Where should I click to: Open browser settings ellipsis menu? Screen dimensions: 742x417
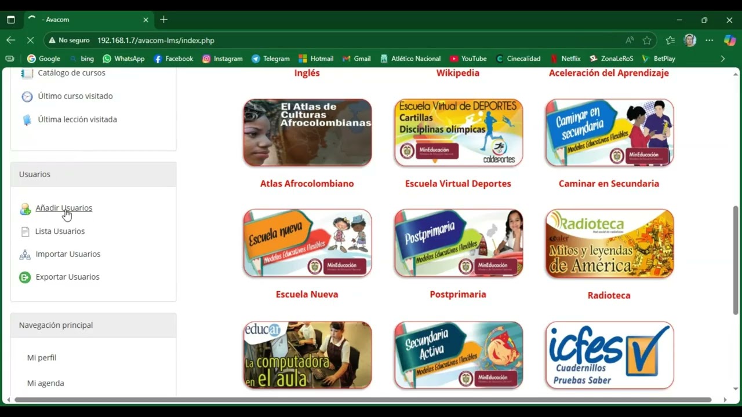(x=709, y=40)
